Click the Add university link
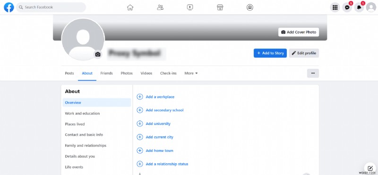Viewport: 378px width, 175px height. (158, 124)
